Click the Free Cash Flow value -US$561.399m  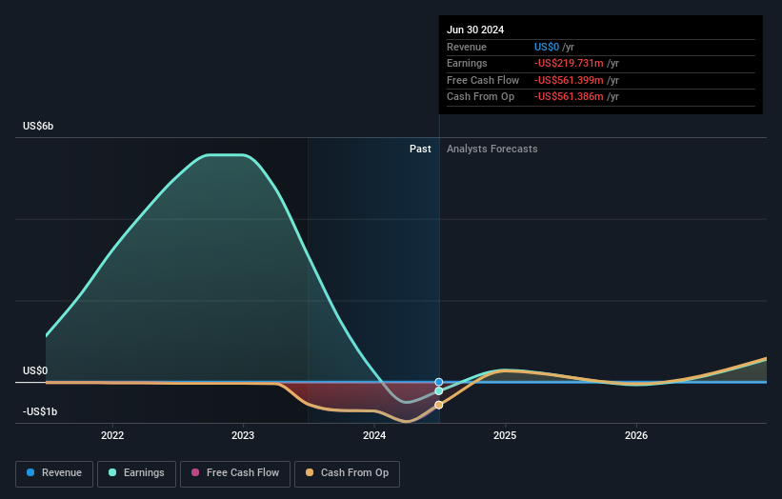[x=569, y=80]
